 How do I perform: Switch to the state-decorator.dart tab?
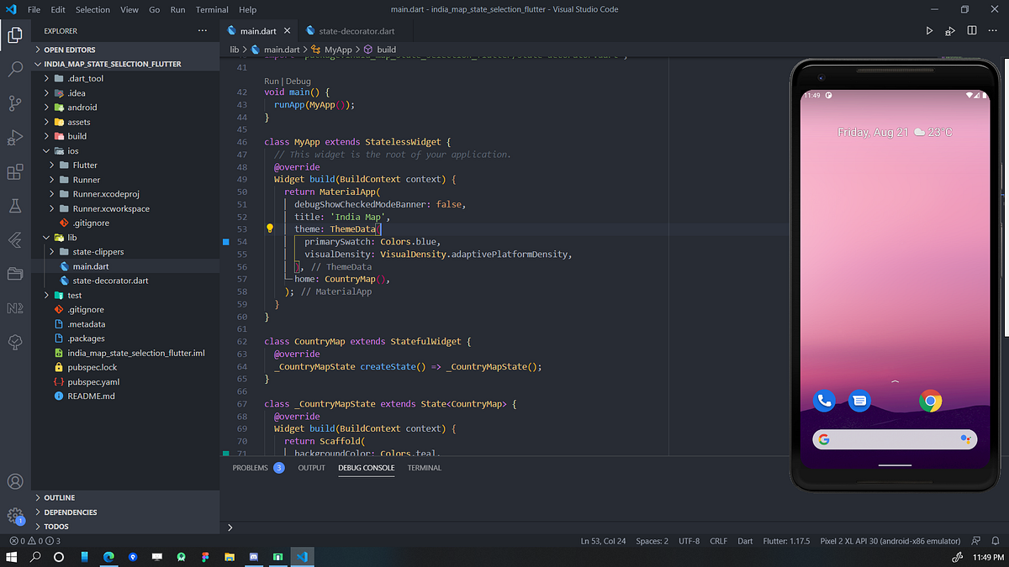pos(357,30)
